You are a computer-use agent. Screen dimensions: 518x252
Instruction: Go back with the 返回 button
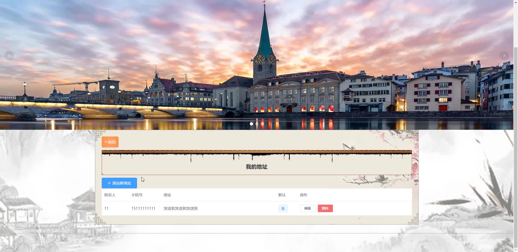(110, 142)
